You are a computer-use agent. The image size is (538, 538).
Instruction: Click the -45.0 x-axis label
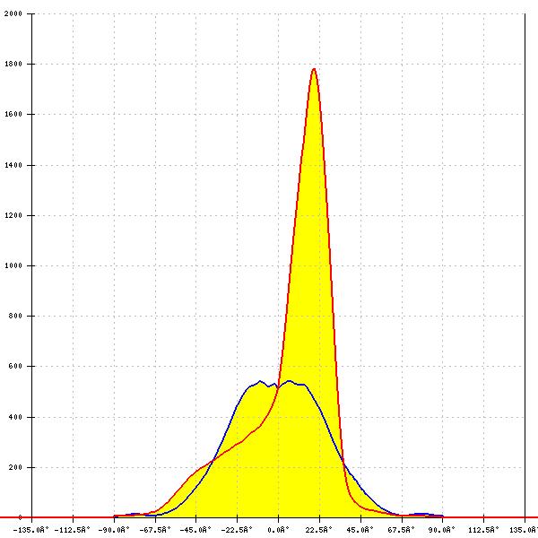pos(195,530)
